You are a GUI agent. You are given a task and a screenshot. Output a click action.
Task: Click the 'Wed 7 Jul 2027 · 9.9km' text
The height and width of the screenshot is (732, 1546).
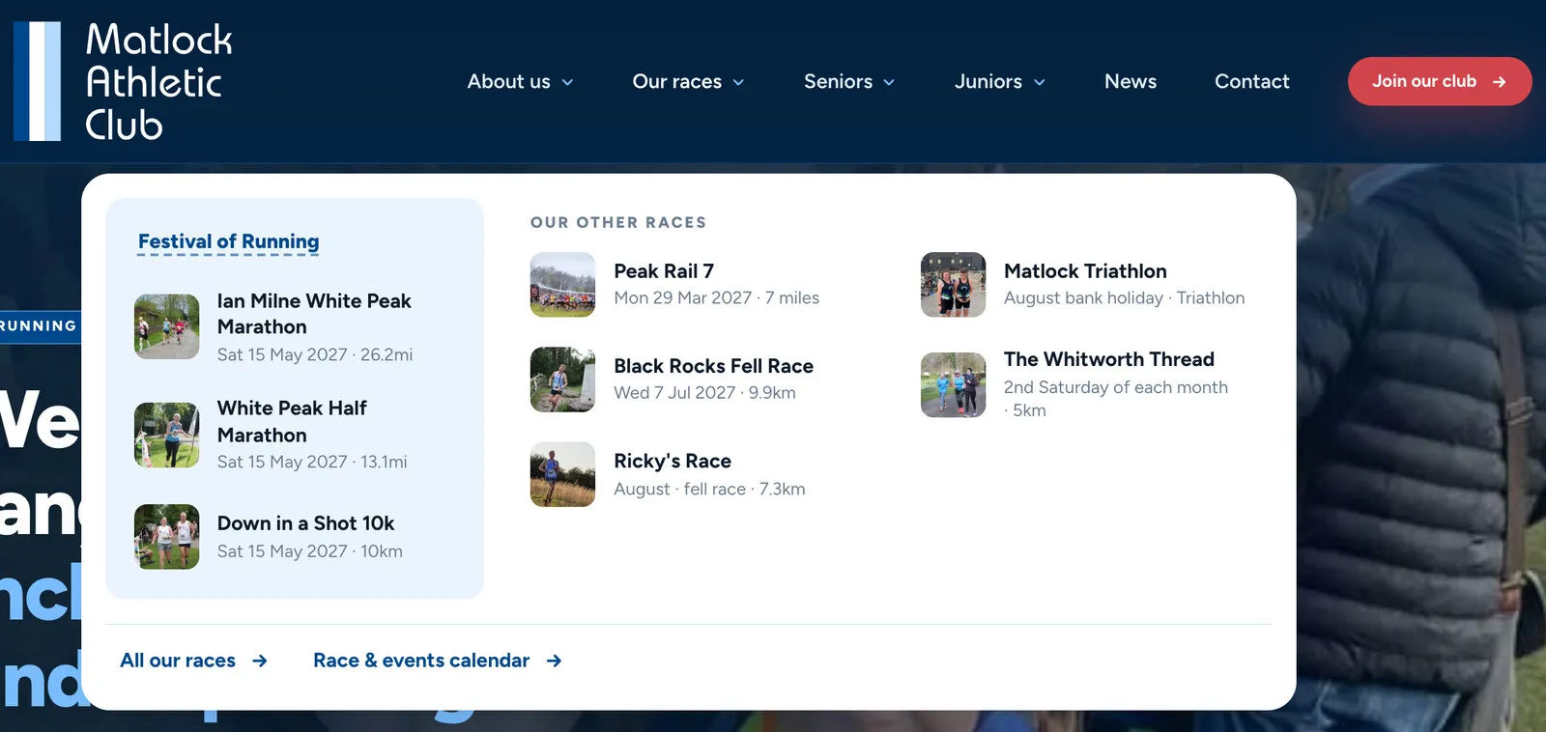[704, 392]
